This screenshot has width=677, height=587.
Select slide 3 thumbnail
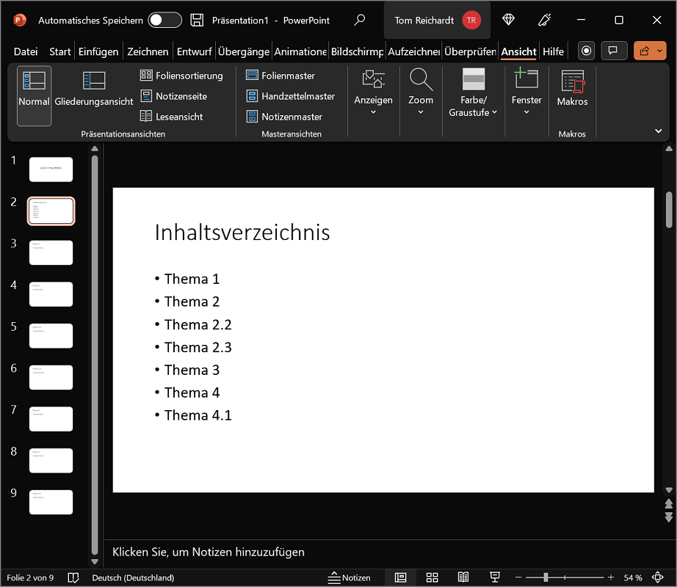point(51,252)
